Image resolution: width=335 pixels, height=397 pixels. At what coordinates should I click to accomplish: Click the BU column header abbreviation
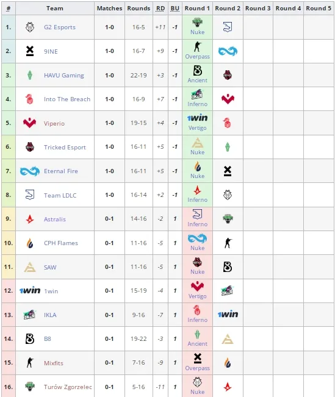tap(175, 9)
